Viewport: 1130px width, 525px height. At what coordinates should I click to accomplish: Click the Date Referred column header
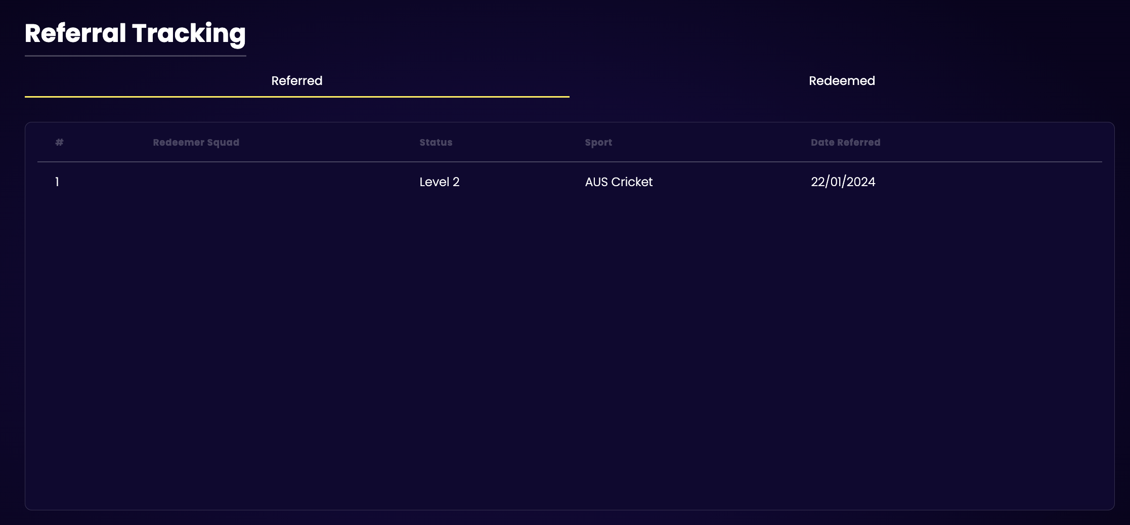(x=845, y=143)
